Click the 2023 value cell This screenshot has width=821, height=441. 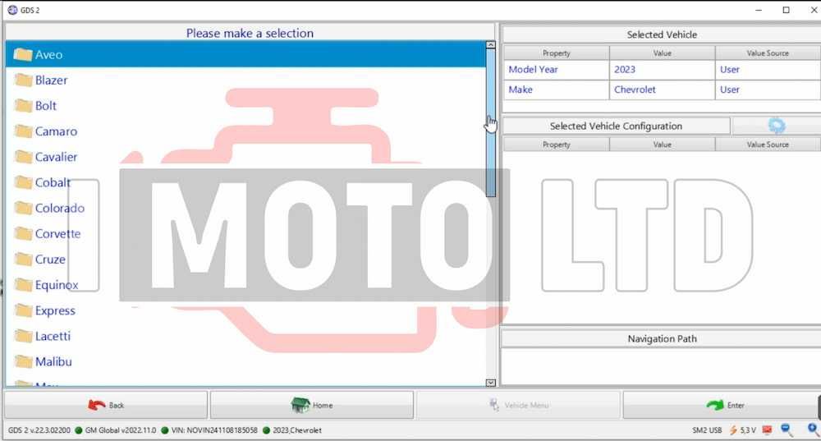click(662, 70)
